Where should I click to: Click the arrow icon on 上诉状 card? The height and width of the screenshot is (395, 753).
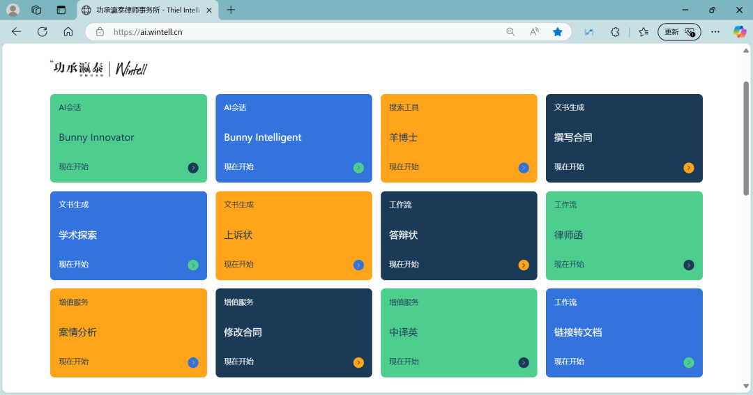358,265
